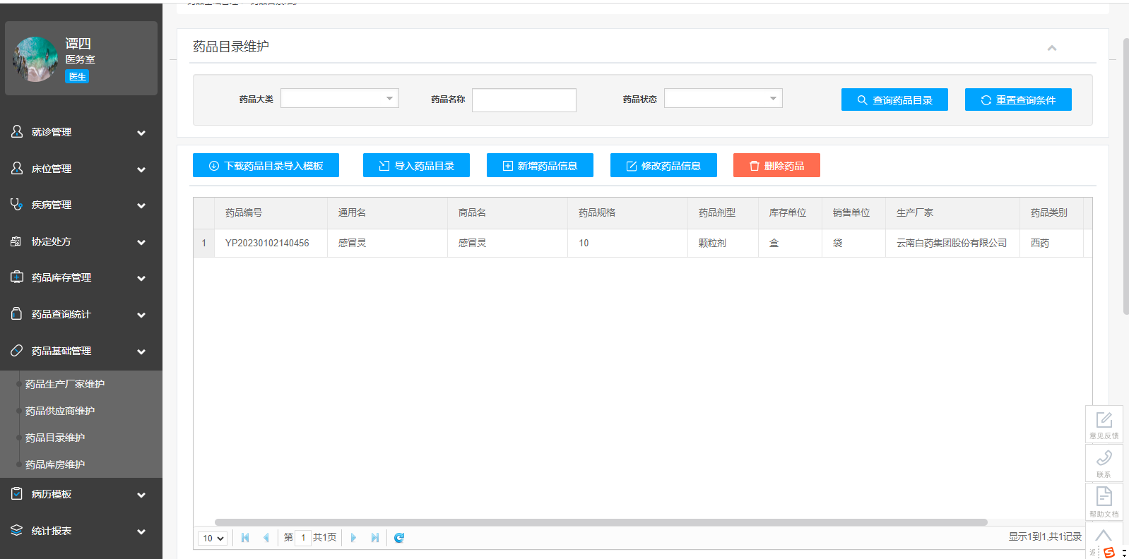Click the page number input box
Image resolution: width=1129 pixels, height=559 pixels.
tap(303, 538)
